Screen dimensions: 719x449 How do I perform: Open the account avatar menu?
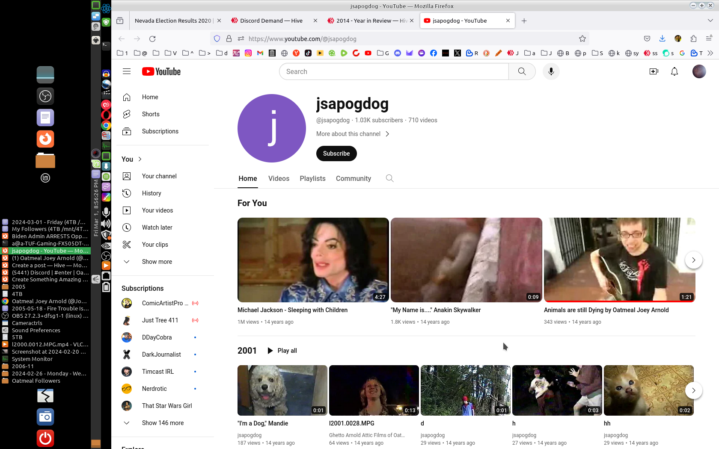699,71
